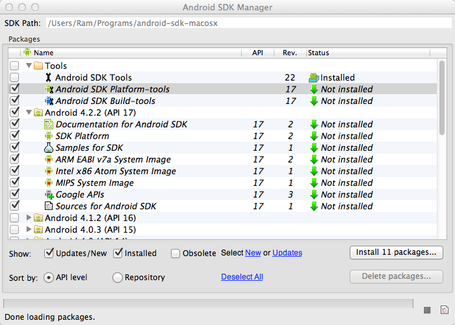Image resolution: width=455 pixels, height=325 pixels.
Task: Click the Google APIs add-on icon
Action: pyautogui.click(x=49, y=194)
